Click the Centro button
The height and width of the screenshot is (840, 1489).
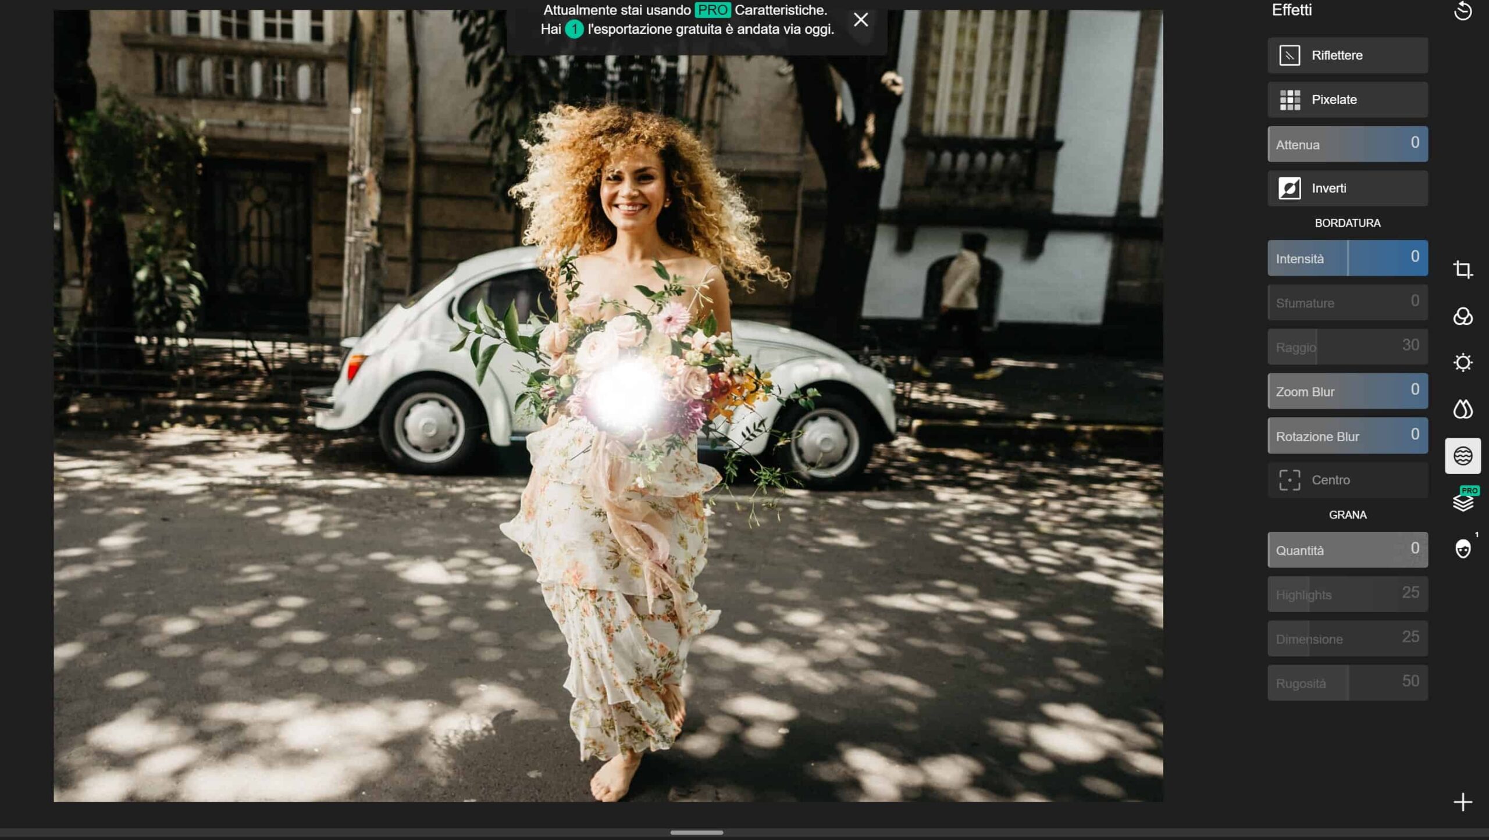point(1348,480)
